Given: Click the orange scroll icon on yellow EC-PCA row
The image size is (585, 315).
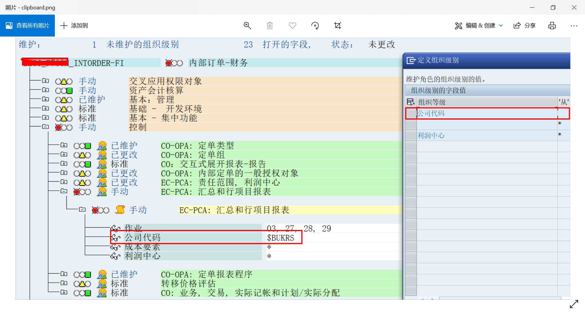Looking at the screenshot, I should point(120,210).
